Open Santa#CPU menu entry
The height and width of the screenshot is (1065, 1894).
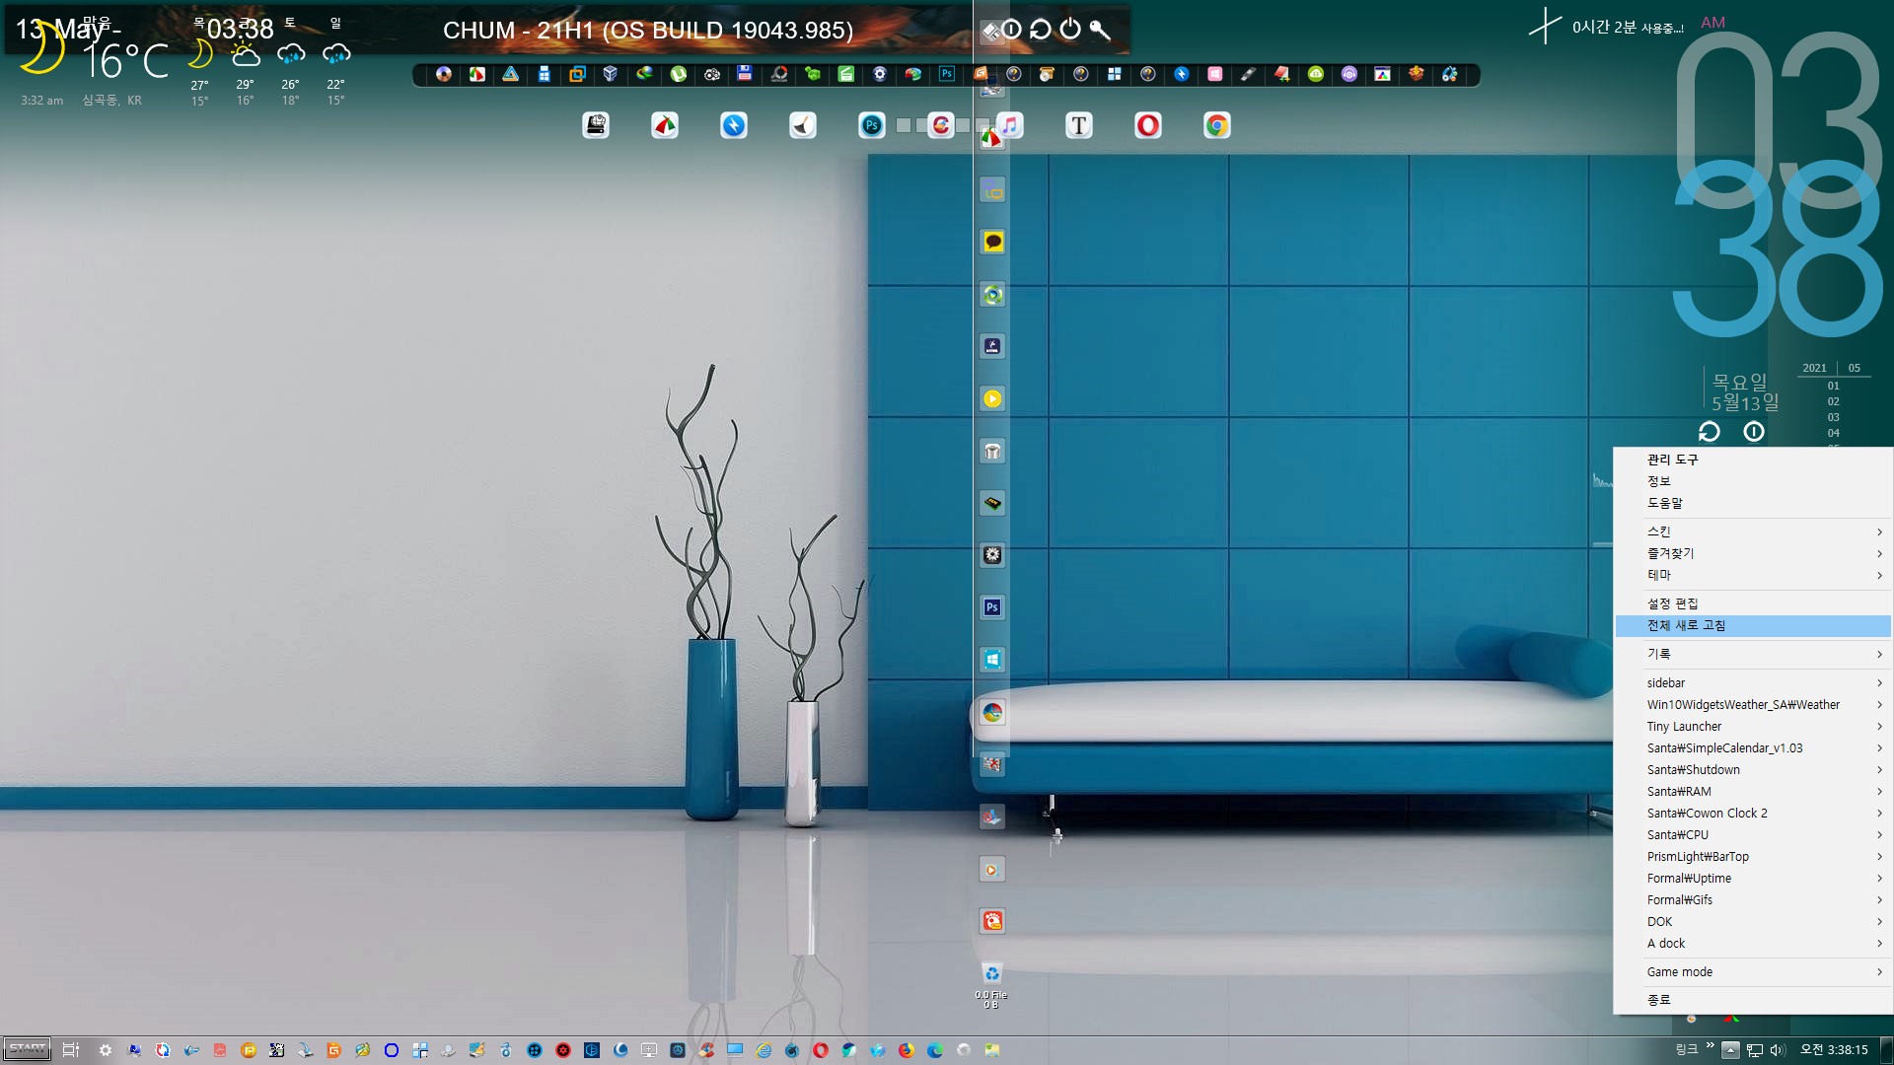(1753, 834)
